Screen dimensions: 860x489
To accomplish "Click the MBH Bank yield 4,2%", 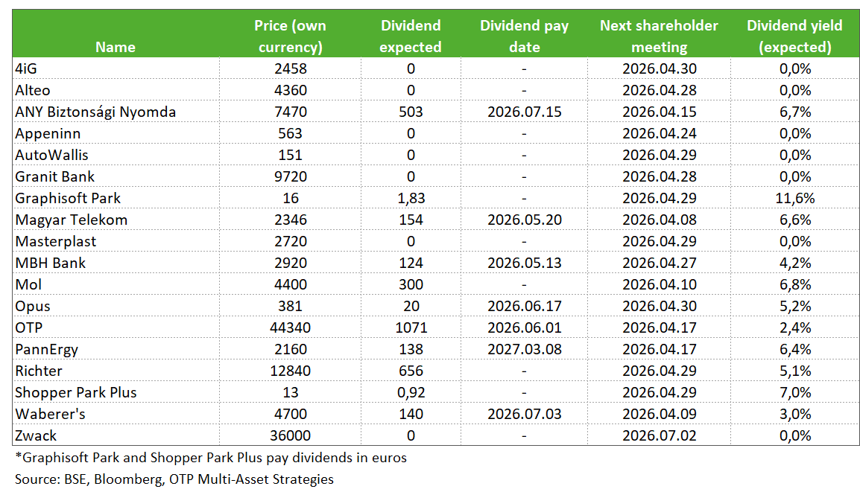I will [x=794, y=263].
